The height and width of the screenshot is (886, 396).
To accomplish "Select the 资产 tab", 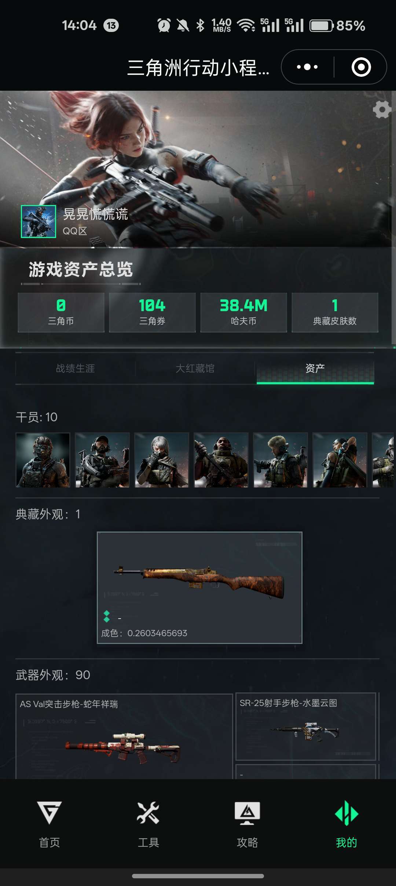I will click(x=315, y=368).
